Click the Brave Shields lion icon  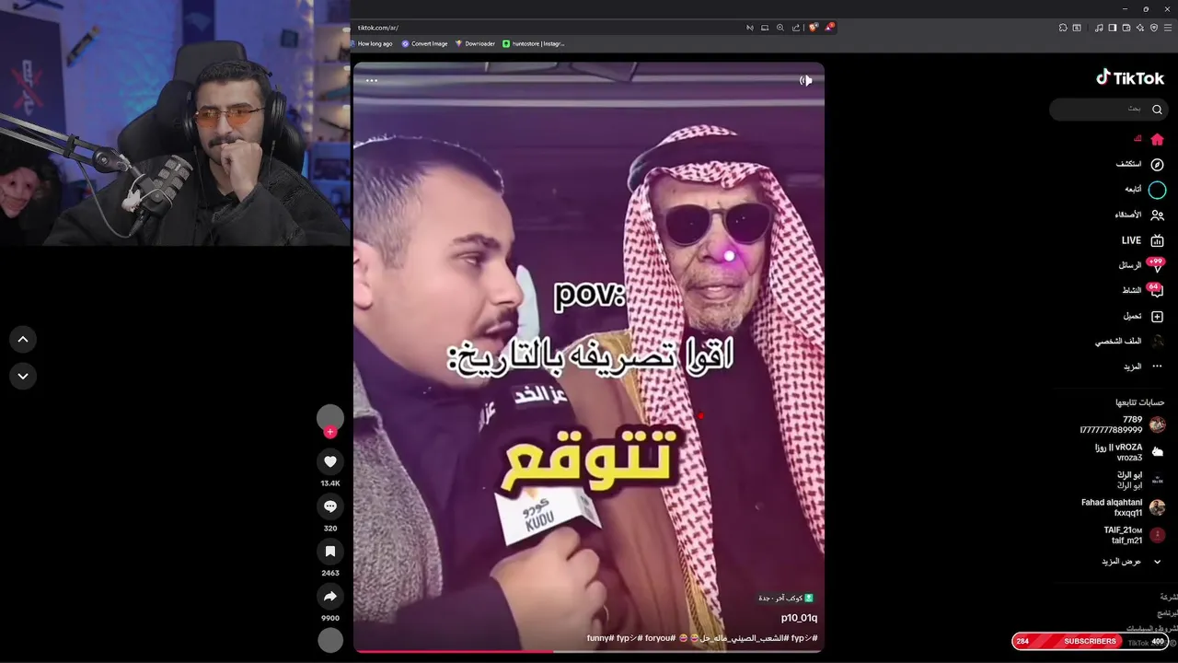[x=813, y=28]
